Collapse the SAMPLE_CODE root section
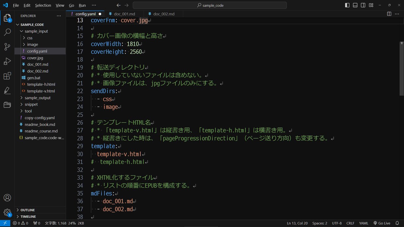 pos(40,24)
